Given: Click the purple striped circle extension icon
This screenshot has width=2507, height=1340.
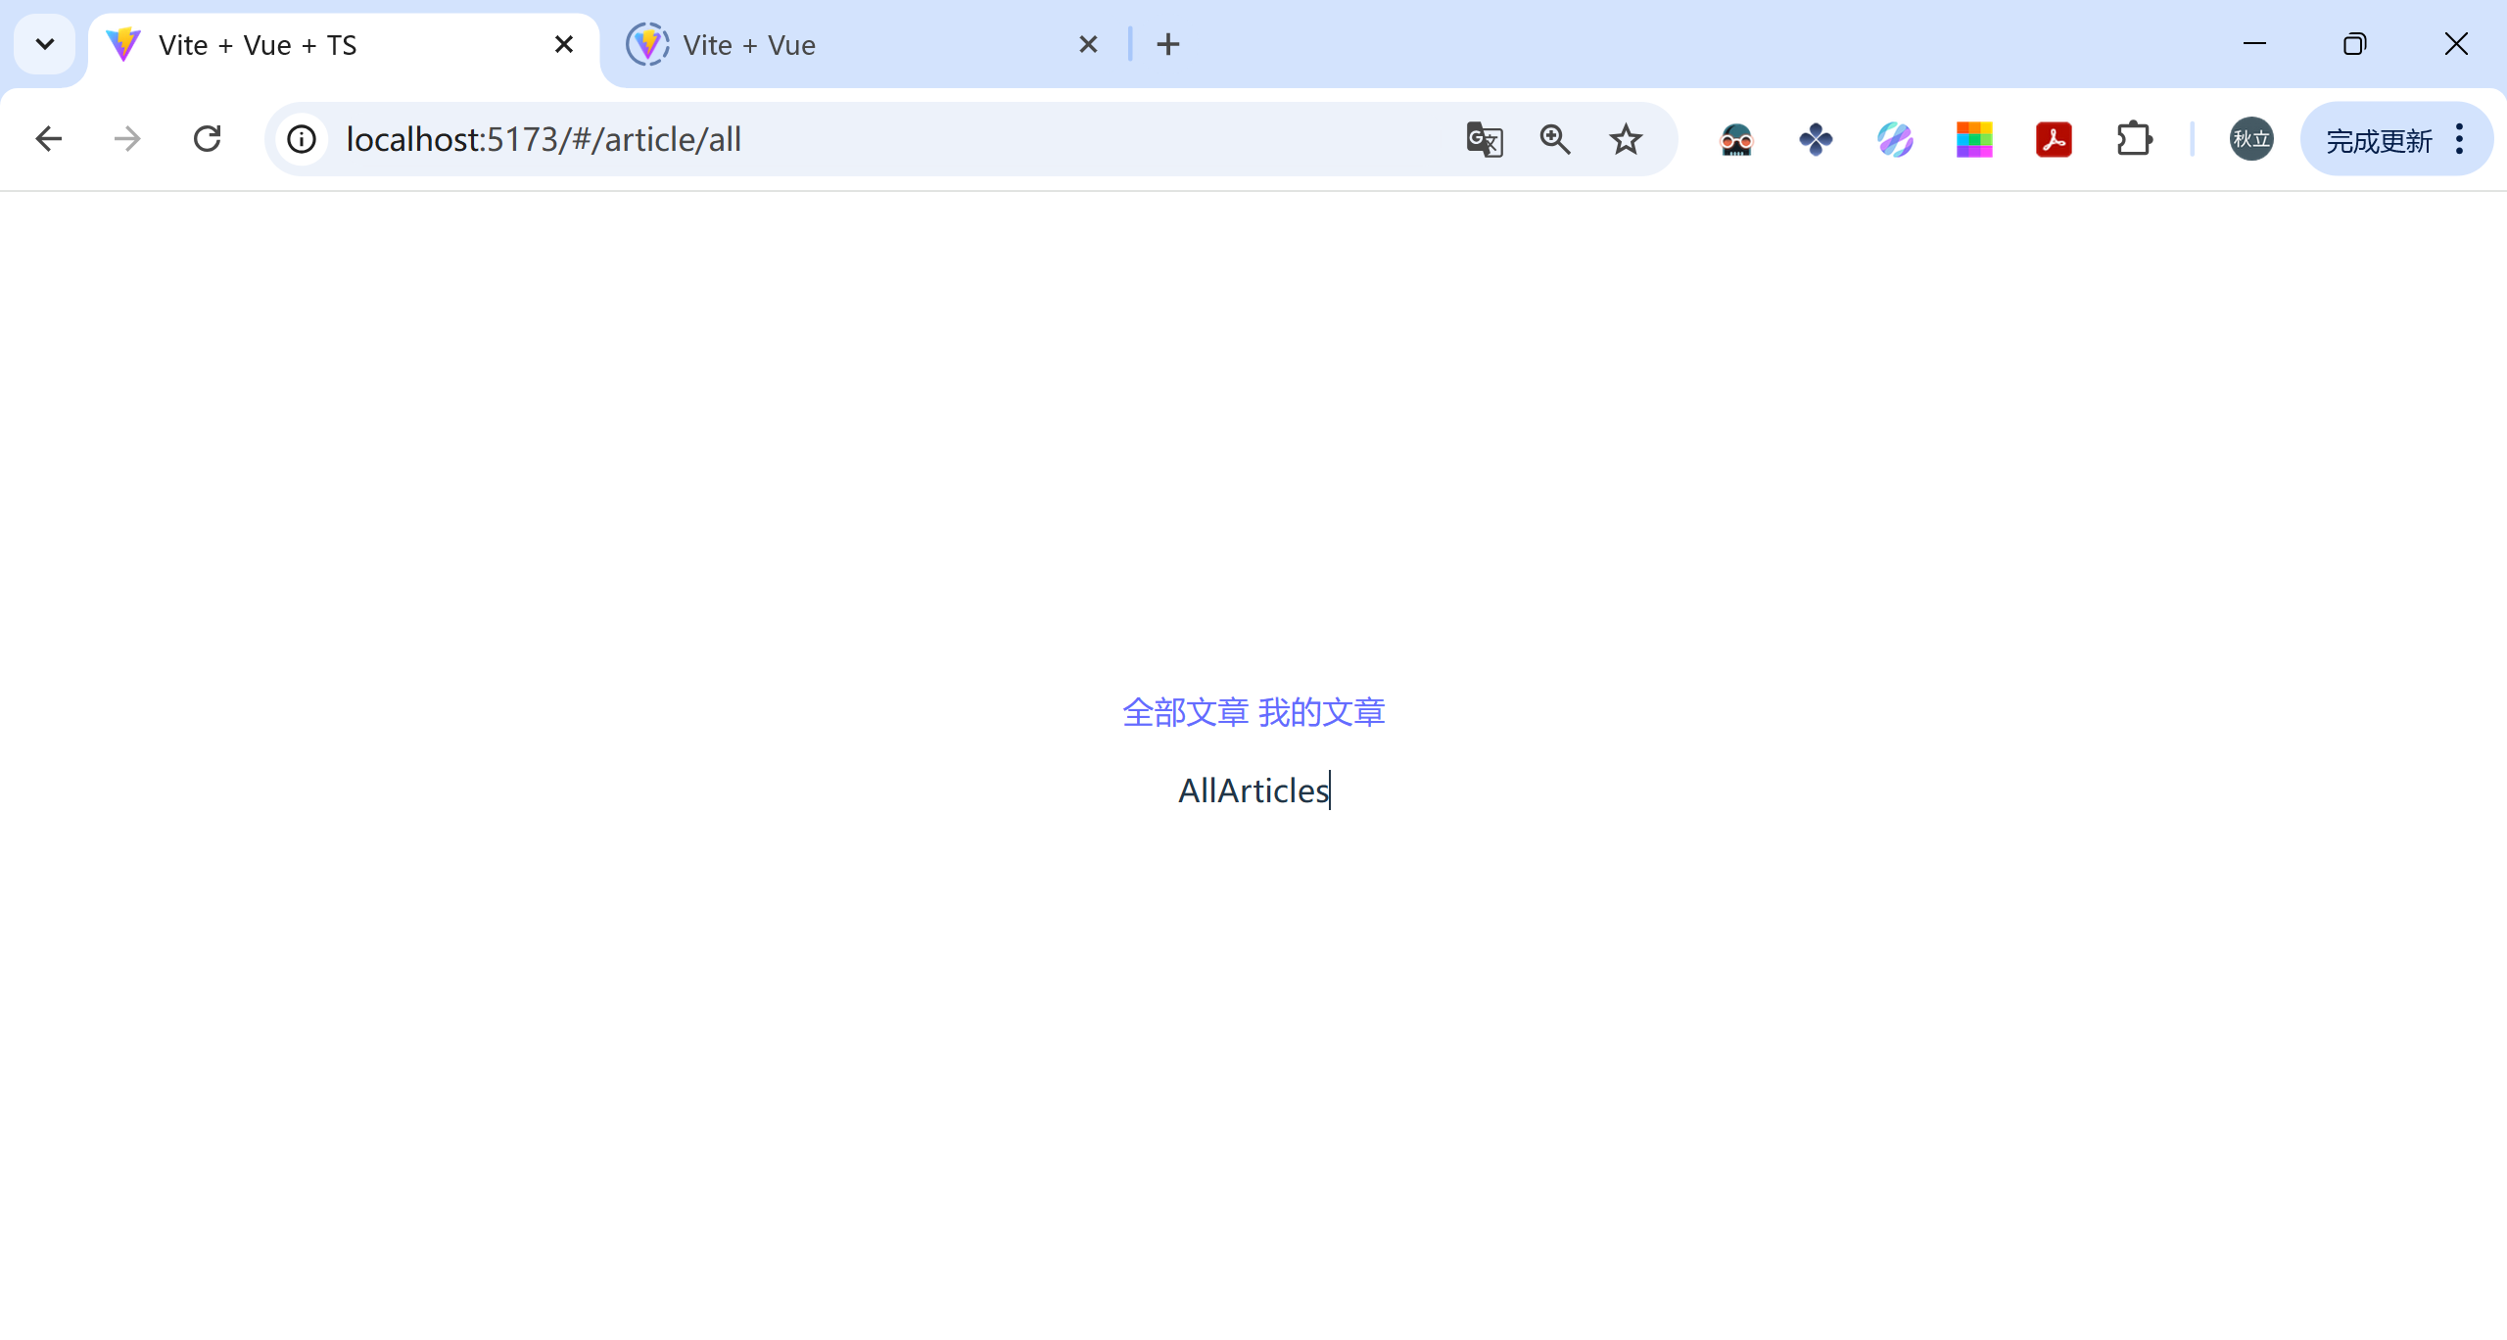Looking at the screenshot, I should 1895,139.
